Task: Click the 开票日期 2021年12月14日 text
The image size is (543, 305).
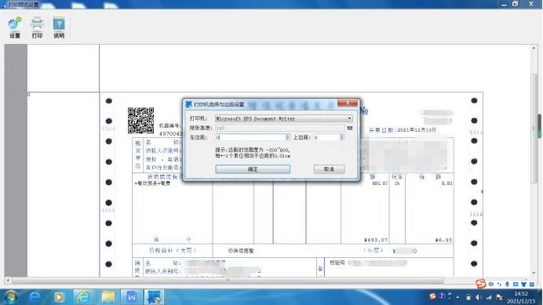Action: point(402,130)
